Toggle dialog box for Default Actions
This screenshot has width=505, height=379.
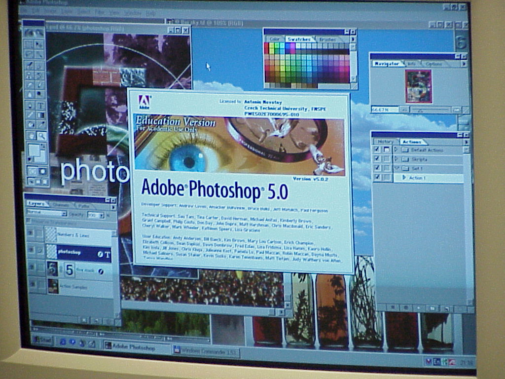[387, 149]
